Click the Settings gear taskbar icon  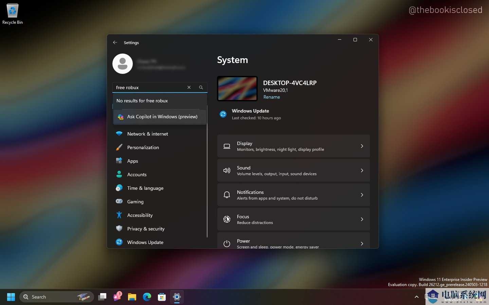(177, 297)
